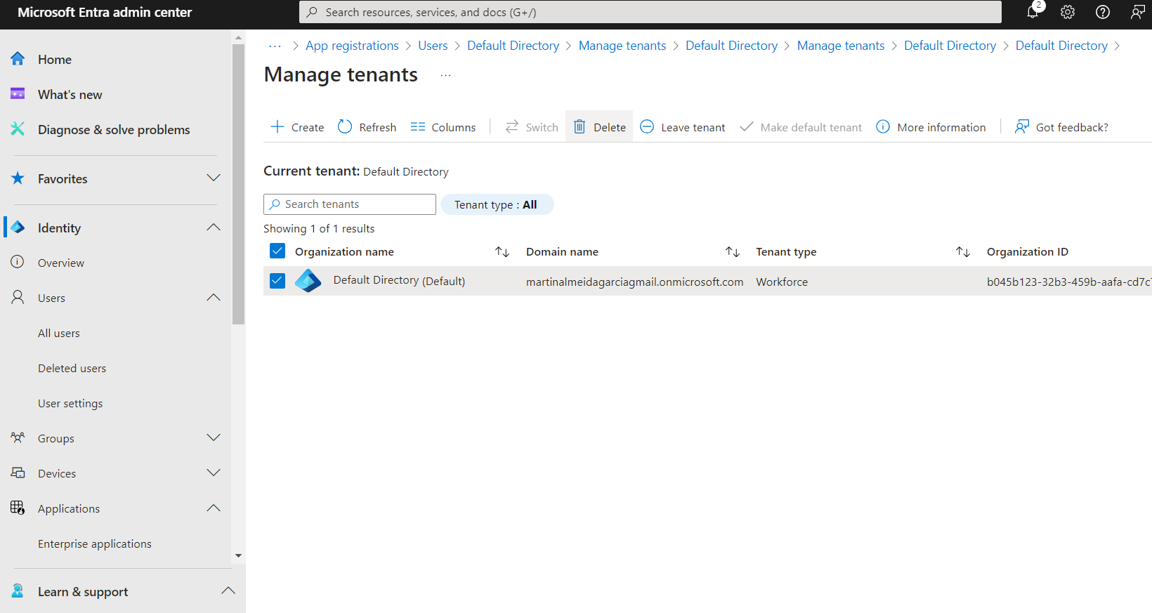Sort by Tenant type column arrows

coord(963,251)
